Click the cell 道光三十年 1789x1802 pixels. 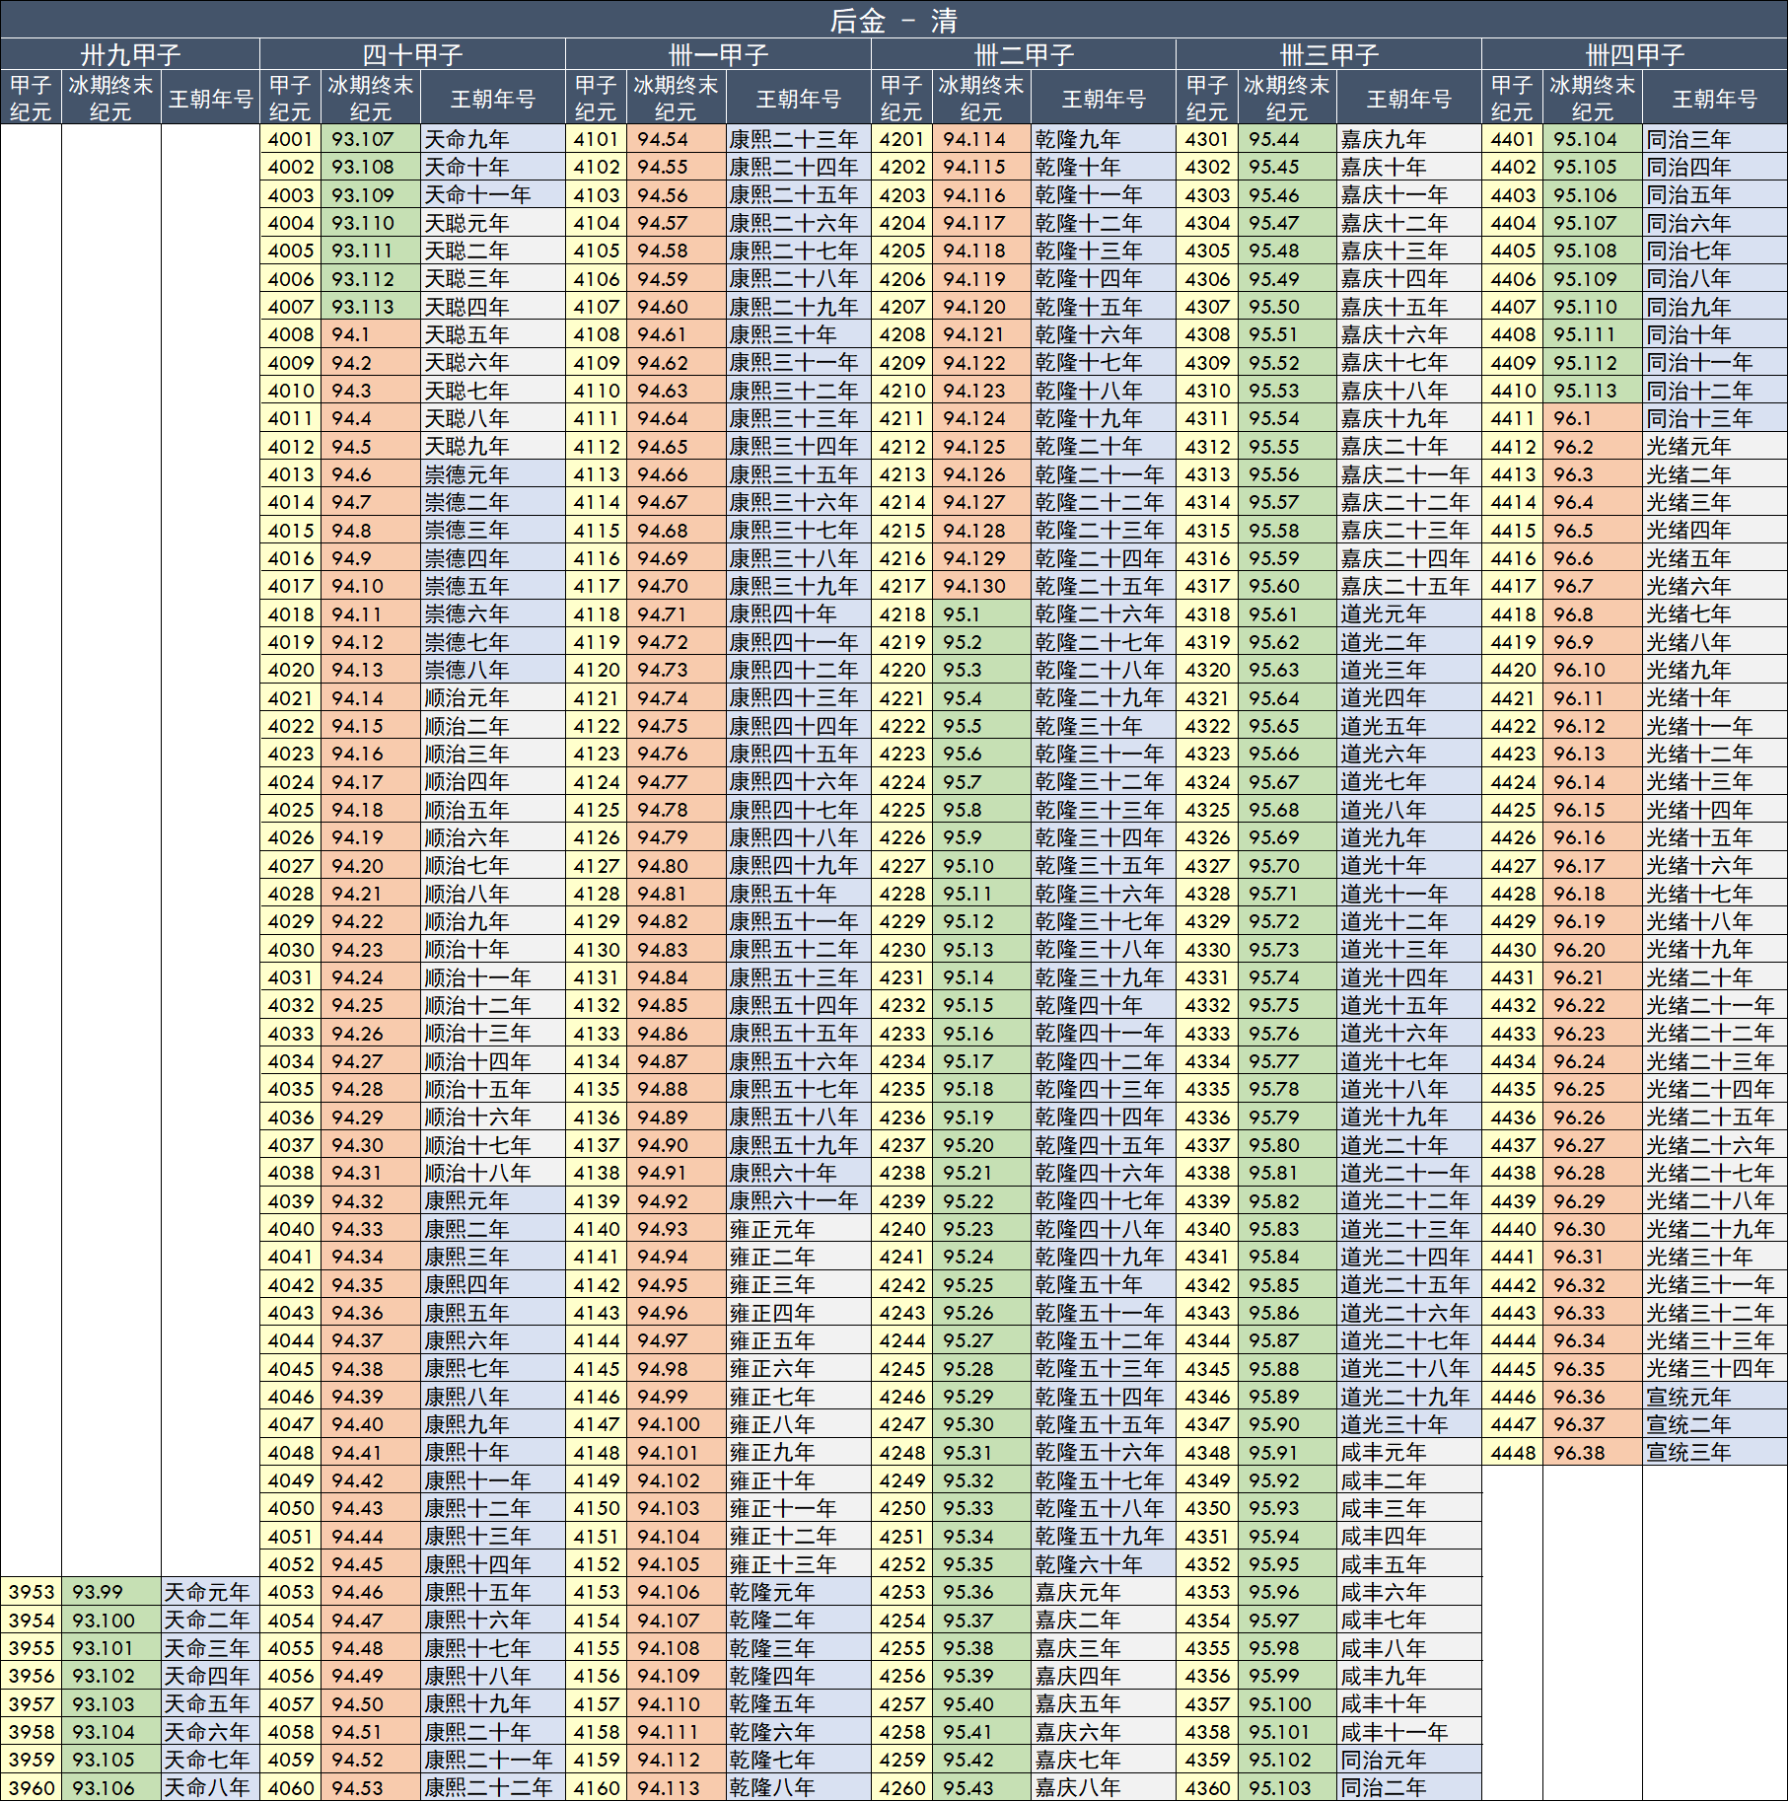pyautogui.click(x=1409, y=1424)
